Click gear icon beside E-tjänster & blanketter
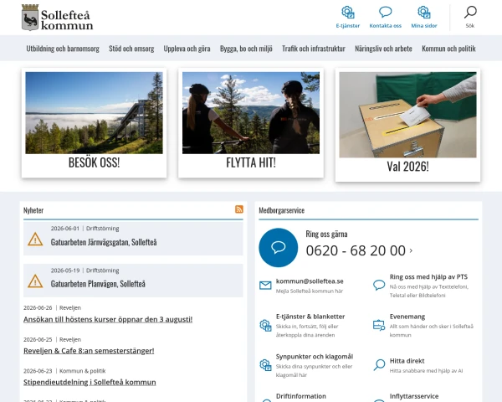Image resolution: width=502 pixels, height=402 pixels. 265,326
